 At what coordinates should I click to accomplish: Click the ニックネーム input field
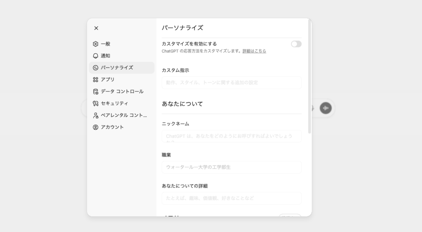pos(231,136)
